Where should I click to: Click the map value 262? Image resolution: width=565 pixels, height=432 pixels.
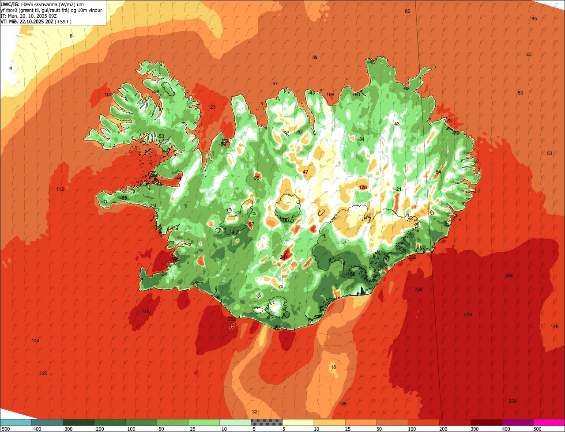coord(232,319)
